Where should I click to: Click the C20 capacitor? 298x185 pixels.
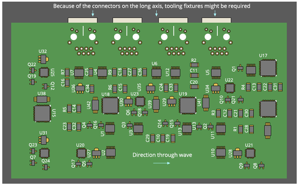[194, 87]
